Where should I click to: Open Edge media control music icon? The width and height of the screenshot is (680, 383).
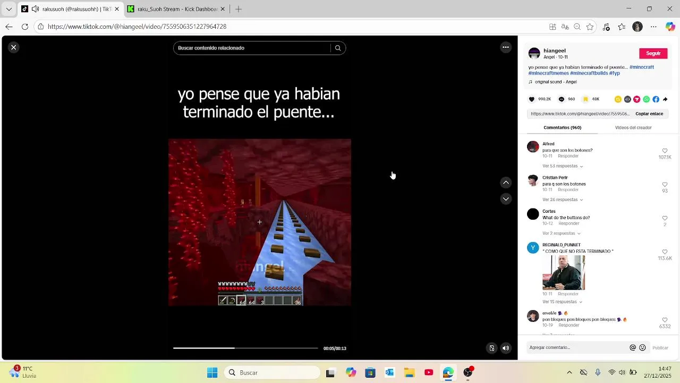click(606, 27)
